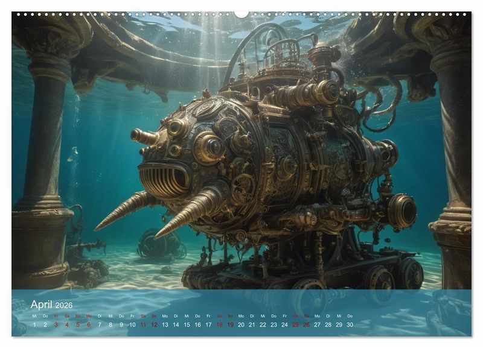The height and width of the screenshot is (348, 483).
Task: Click the round porthole at submarine's rear
Action: click(402, 211)
